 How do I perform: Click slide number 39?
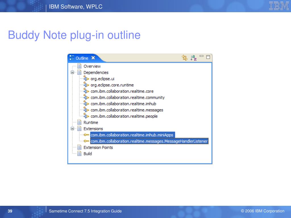10,211
